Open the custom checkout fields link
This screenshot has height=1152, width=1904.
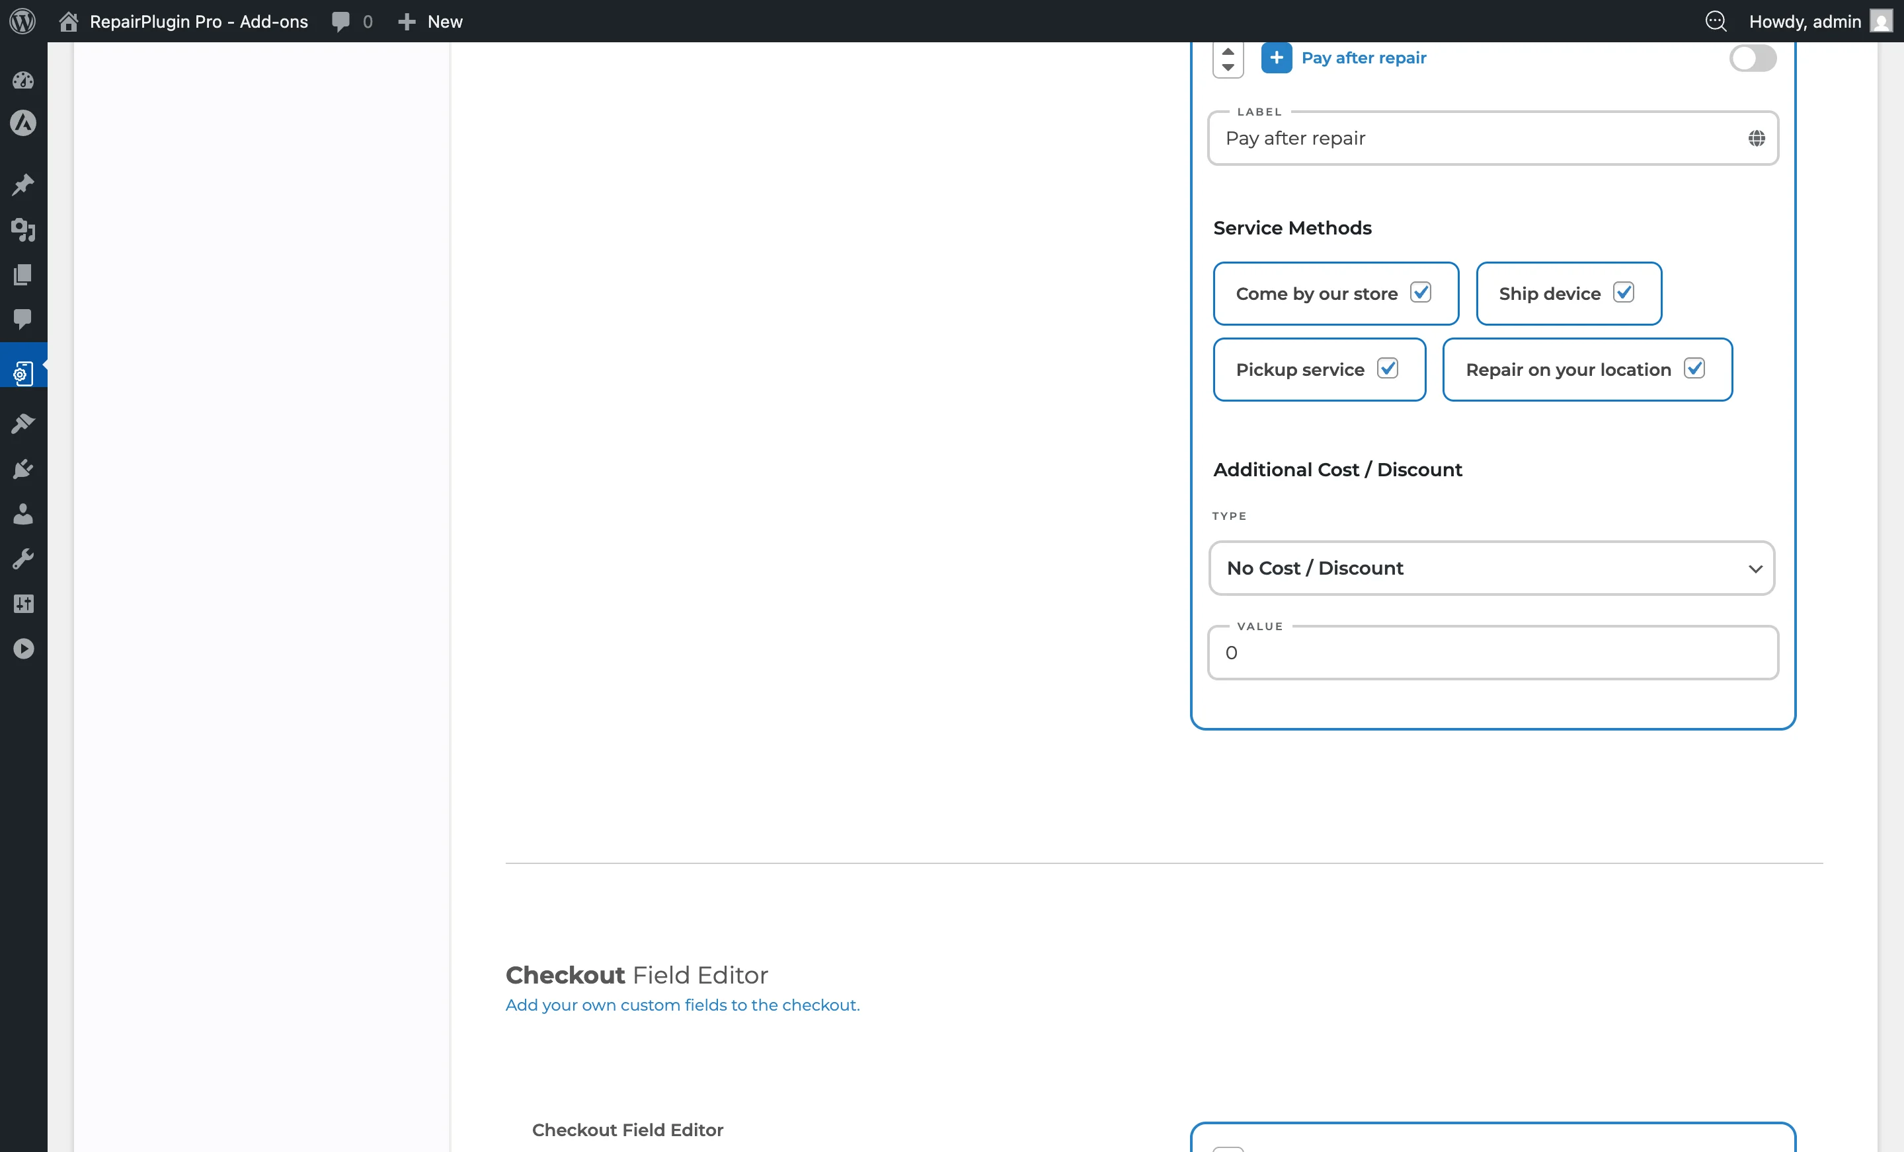[x=682, y=1005]
